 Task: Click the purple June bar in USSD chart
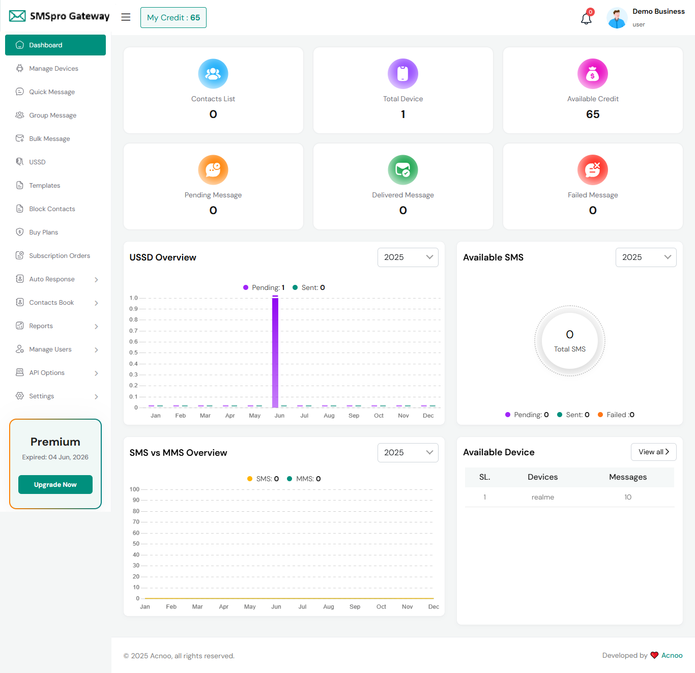(x=275, y=352)
